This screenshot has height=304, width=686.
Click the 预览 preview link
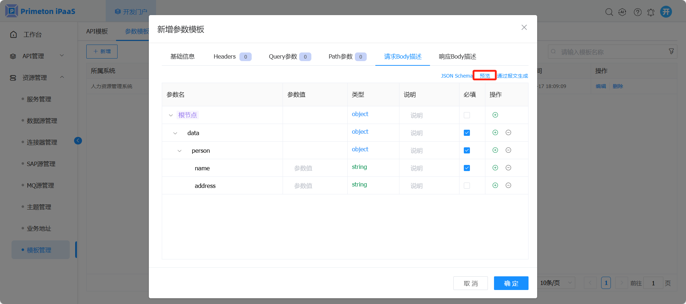click(485, 76)
